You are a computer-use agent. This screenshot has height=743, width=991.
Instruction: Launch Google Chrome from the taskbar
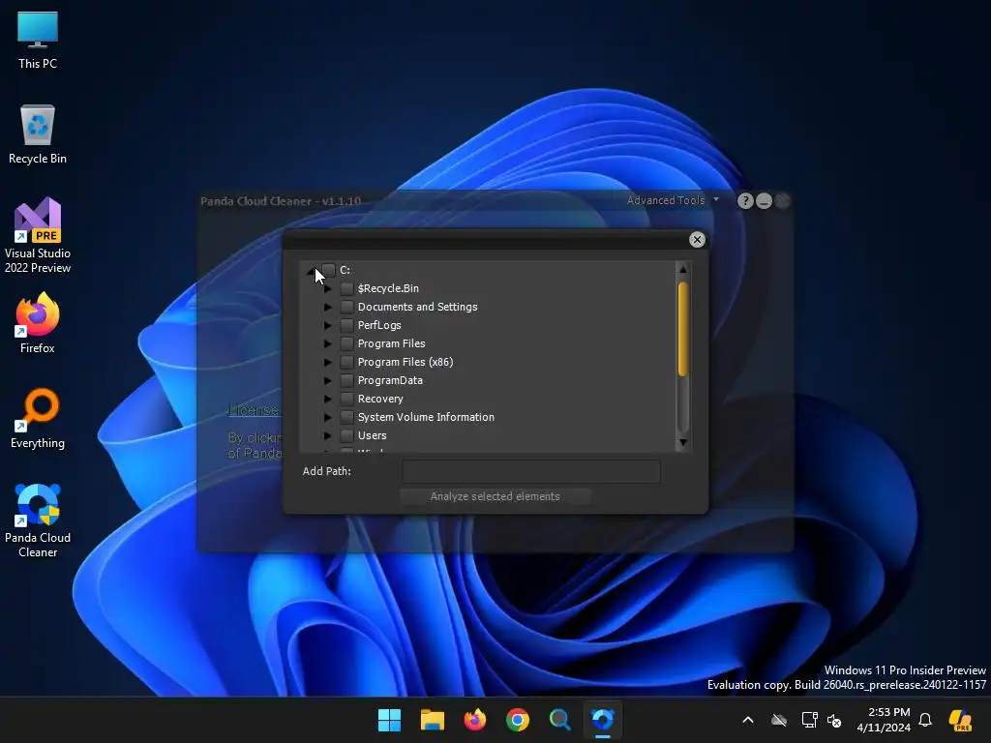(518, 720)
